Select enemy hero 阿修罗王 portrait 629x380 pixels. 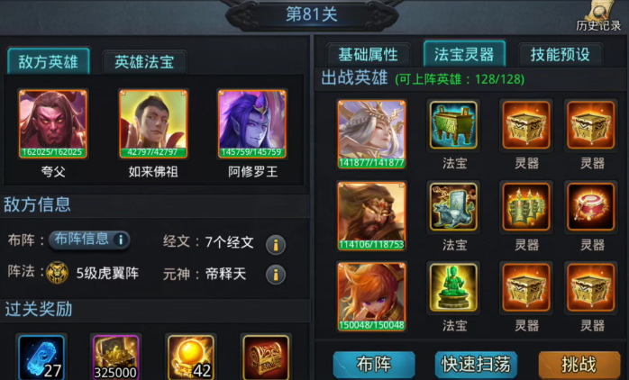tap(252, 124)
